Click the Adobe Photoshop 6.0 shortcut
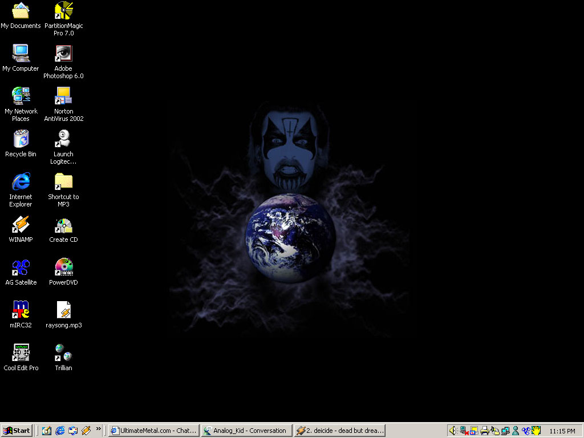Viewport: 584px width, 438px height. [x=63, y=62]
